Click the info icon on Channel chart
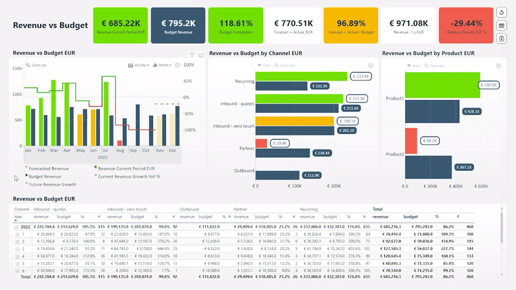Screen dimensions: 516x290 click(x=369, y=65)
